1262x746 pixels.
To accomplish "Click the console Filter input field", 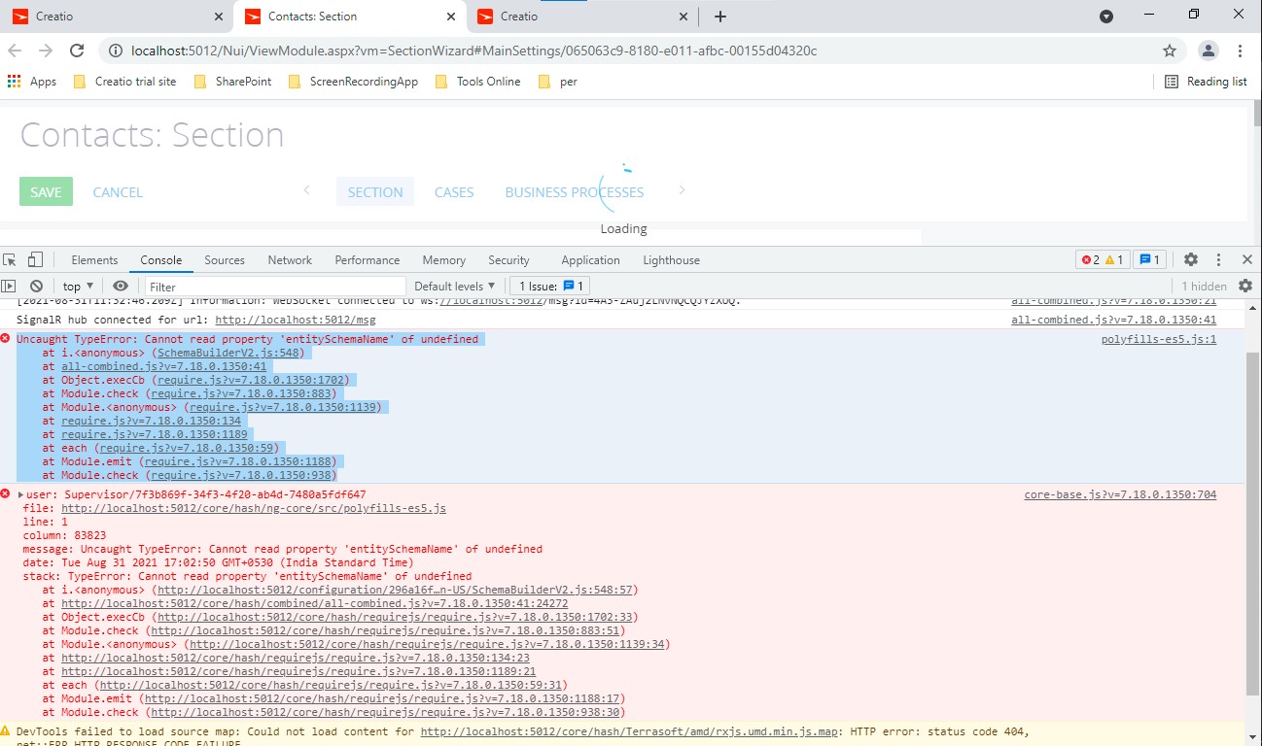I will point(275,287).
